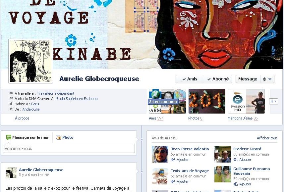
Task: Toggle the Abonné subscription button
Action: (218, 79)
